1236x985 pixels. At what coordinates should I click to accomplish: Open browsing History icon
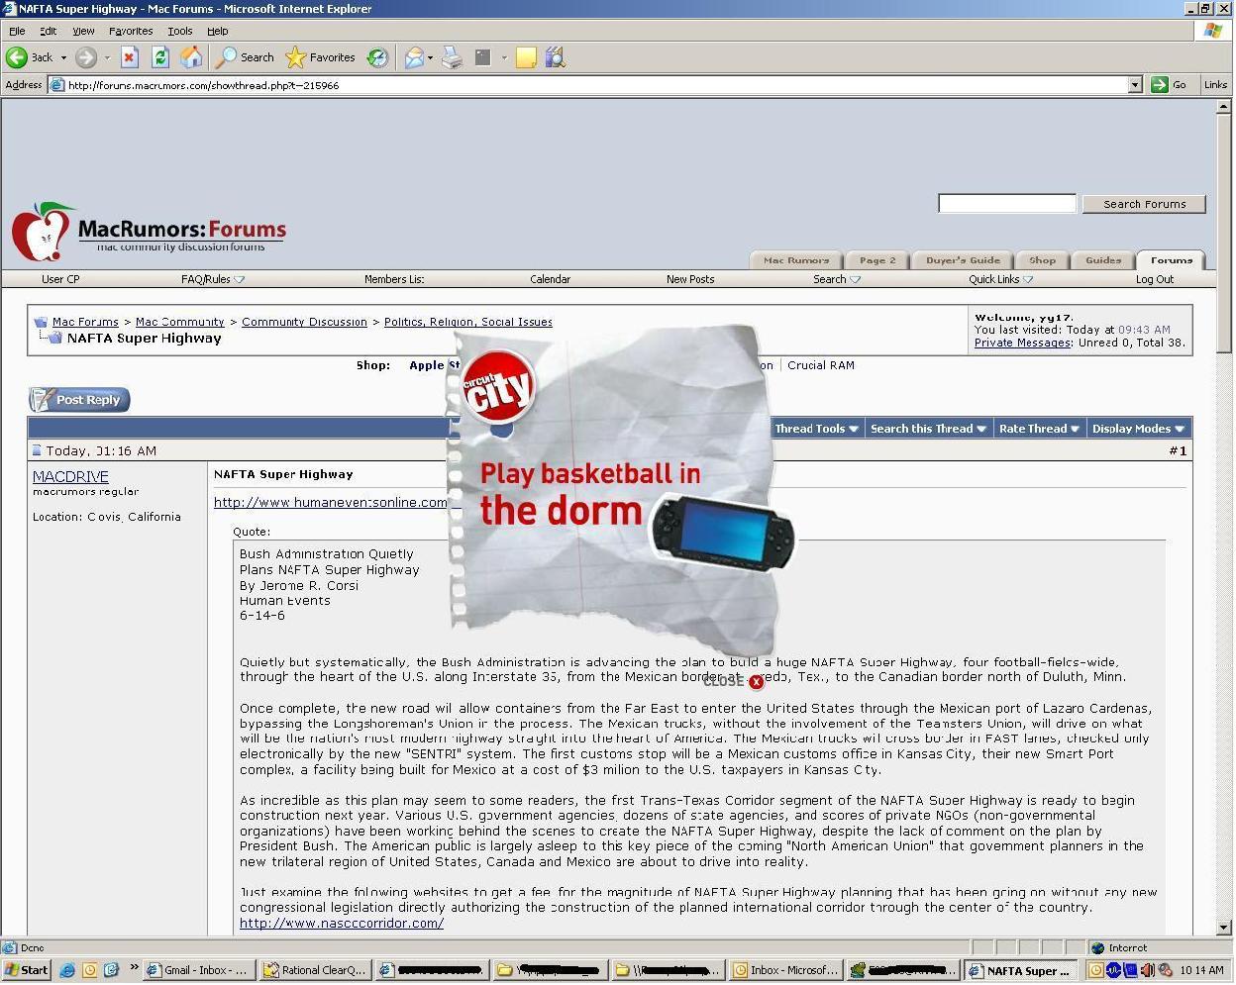tap(377, 57)
